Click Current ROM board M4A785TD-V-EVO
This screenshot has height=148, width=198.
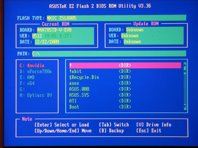54,30
